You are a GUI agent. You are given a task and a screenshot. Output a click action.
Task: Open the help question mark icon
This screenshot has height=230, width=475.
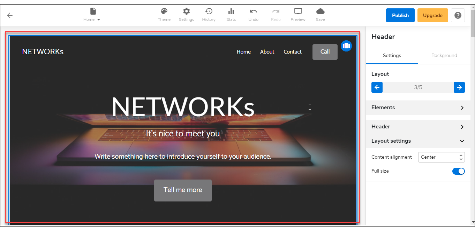pos(458,15)
